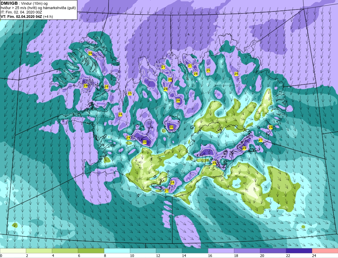The image size is (338, 258).
Task: Select the "8" tick label on the color scale
Action: [105, 256]
